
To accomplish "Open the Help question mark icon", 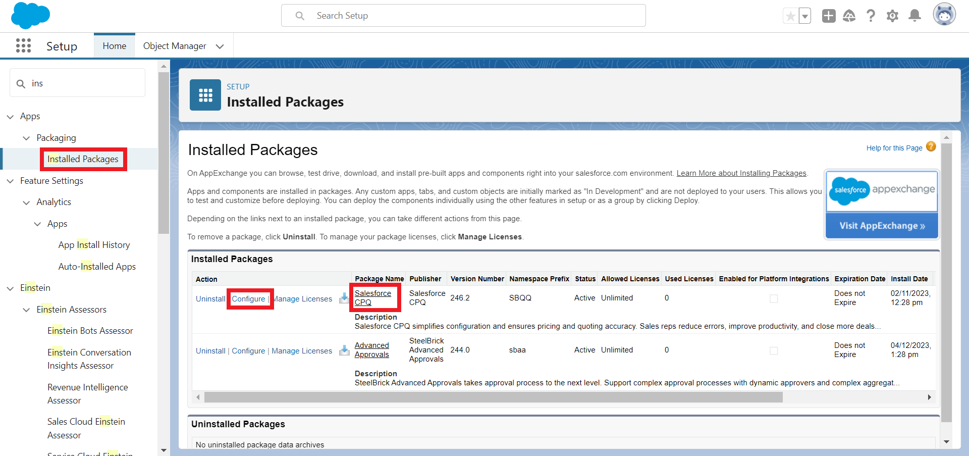I will tap(871, 16).
